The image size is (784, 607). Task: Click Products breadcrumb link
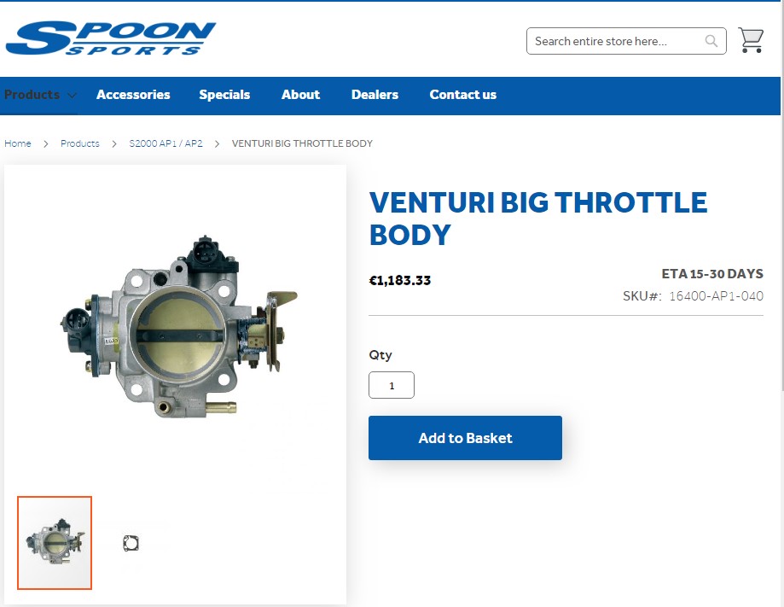tap(80, 143)
